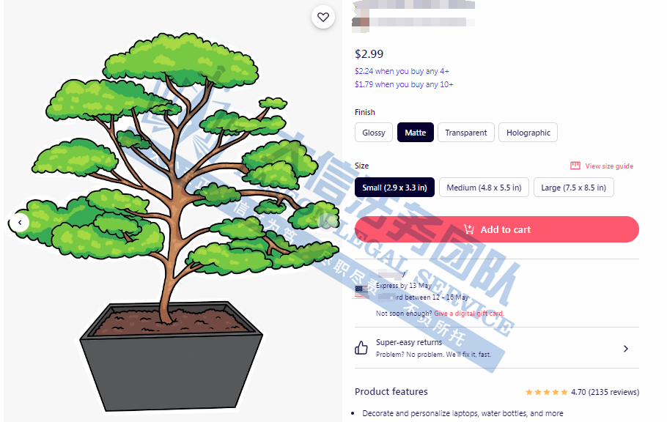Click the bonsai tree product image

point(174,221)
